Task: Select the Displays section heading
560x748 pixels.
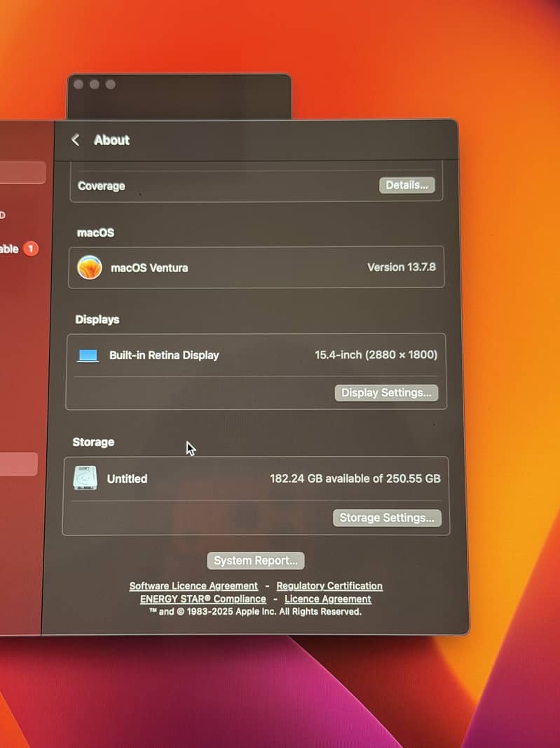Action: pos(97,319)
